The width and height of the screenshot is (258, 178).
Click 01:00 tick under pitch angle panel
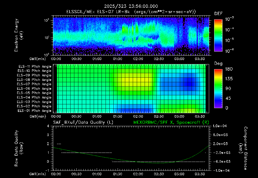pos(97,116)
